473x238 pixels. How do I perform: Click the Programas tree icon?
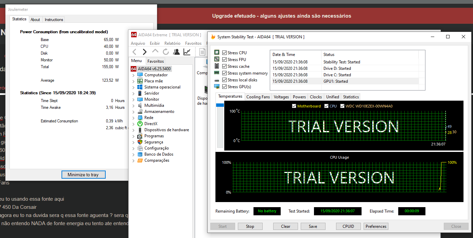click(x=140, y=136)
